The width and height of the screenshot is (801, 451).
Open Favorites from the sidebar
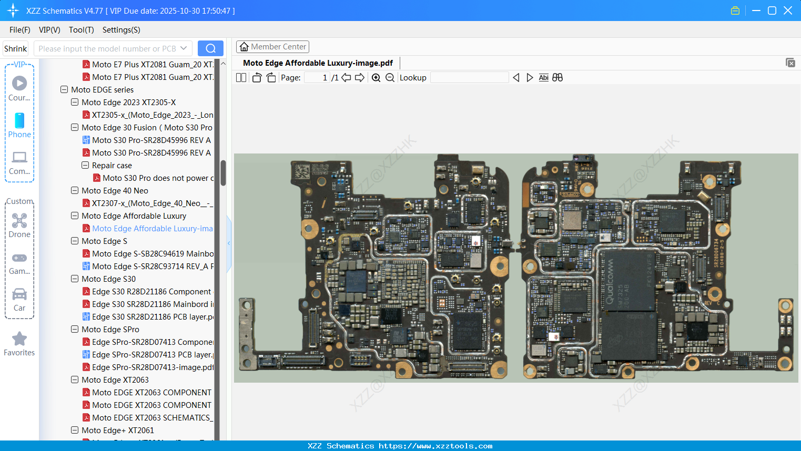[19, 344]
